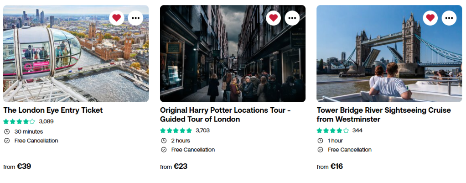This screenshot has height=183, width=466.
Task: Click the London Eye star rating
Action: (x=19, y=121)
